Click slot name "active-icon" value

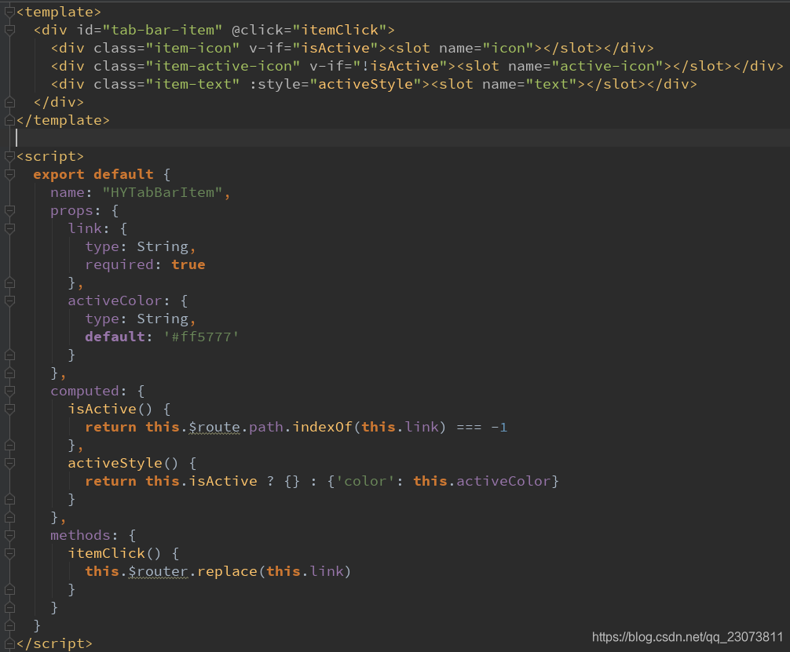coord(607,67)
